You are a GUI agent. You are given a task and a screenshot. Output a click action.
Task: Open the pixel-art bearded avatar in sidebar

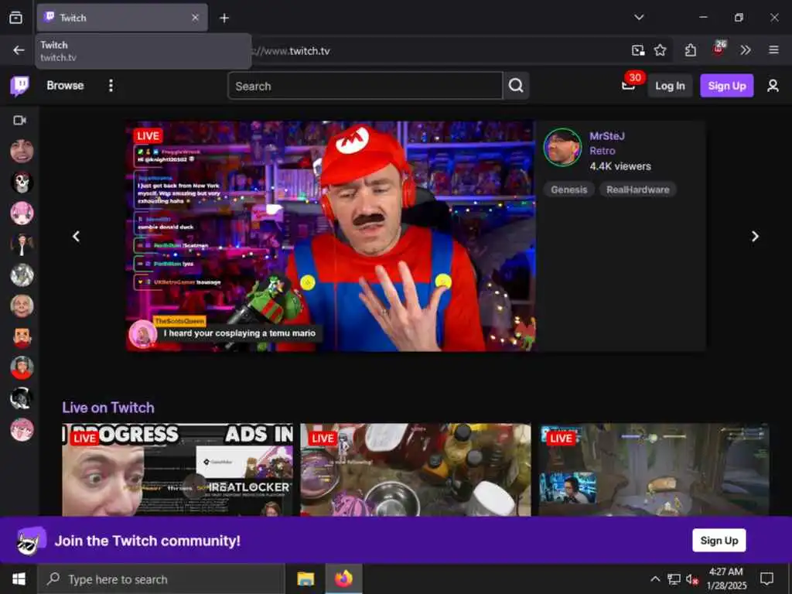[x=22, y=337]
